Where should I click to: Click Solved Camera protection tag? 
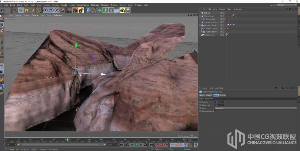point(228,28)
